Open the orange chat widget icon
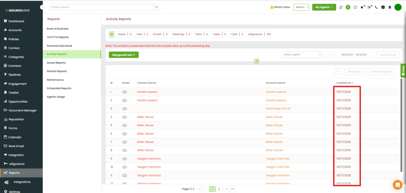Viewport: 406px width, 193px height. pos(397,185)
